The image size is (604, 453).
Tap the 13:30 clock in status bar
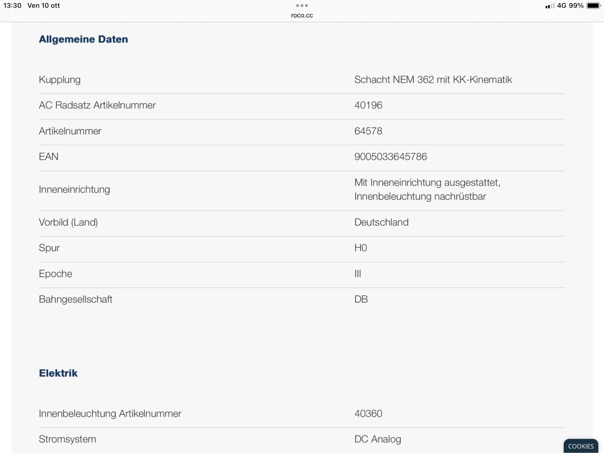pyautogui.click(x=12, y=6)
